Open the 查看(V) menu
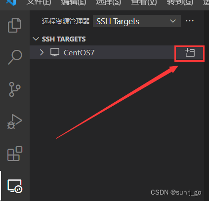Viewport: 209px width, 201px height. coord(144,2)
